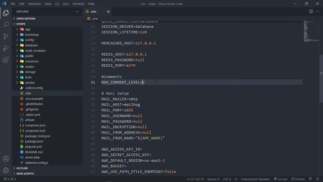Open composer.json file
The height and width of the screenshot is (182, 323).
point(47,125)
